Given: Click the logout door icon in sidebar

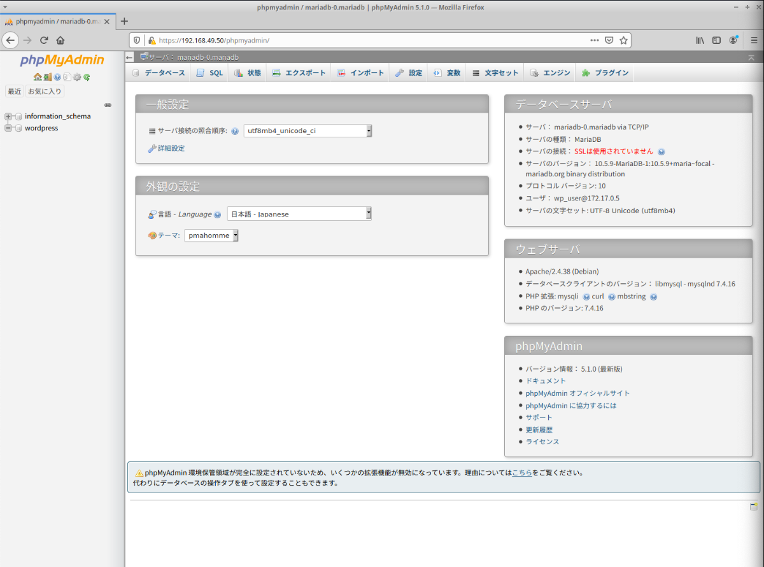Looking at the screenshot, I should click(48, 77).
